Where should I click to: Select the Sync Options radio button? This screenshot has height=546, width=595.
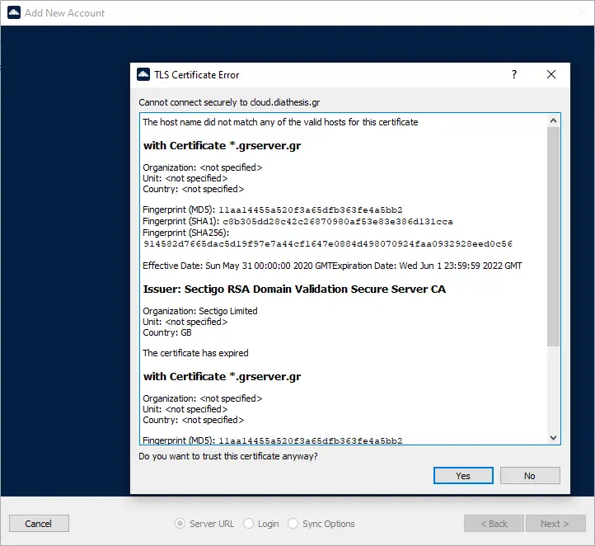[294, 524]
